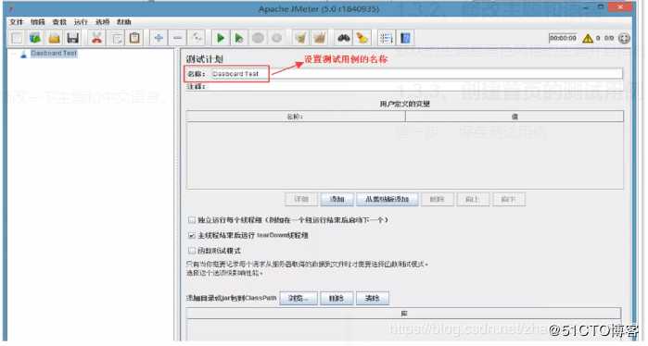Screen dimensions: 648x346
Task: Select Dasboard Test node in tree
Action: (x=54, y=54)
